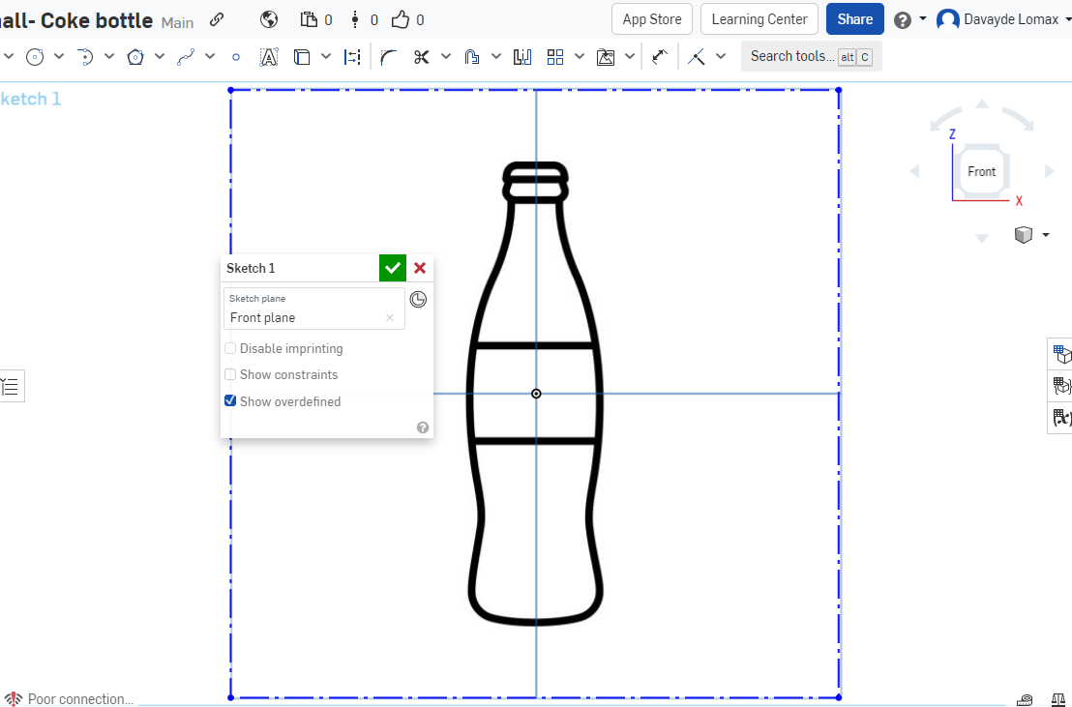Accept Sketch 1 with the green checkmark
The height and width of the screenshot is (707, 1072).
pyautogui.click(x=393, y=268)
